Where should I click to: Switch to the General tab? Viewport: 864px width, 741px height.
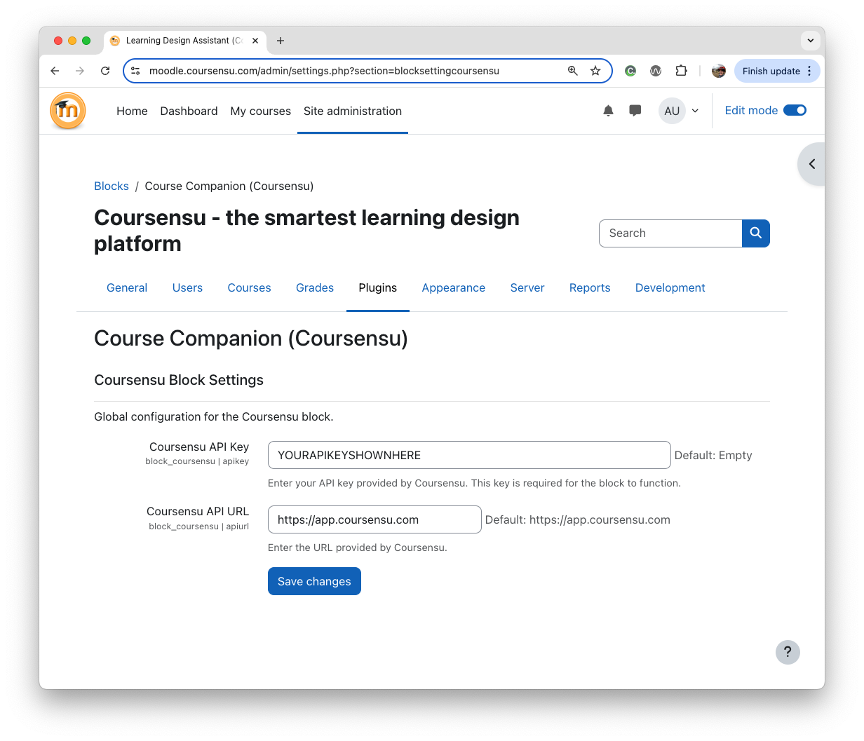[127, 287]
